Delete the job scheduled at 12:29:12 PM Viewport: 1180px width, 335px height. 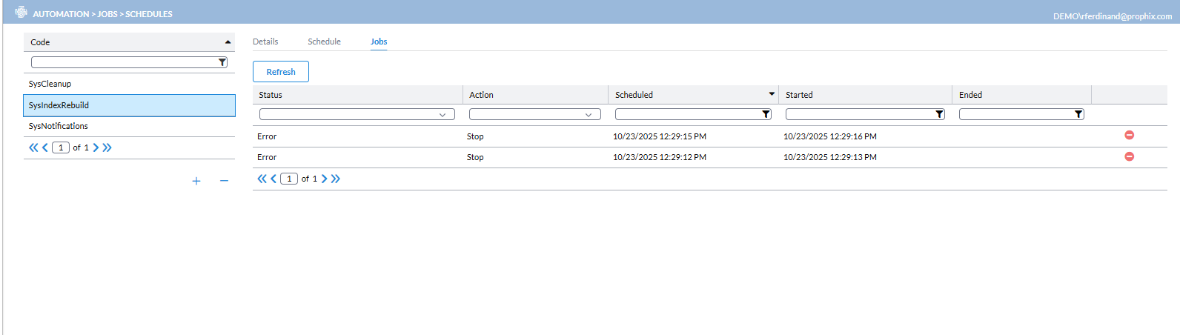(1129, 156)
